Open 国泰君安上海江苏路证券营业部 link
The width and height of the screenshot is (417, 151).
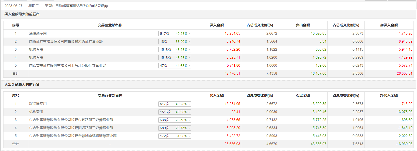(67, 65)
